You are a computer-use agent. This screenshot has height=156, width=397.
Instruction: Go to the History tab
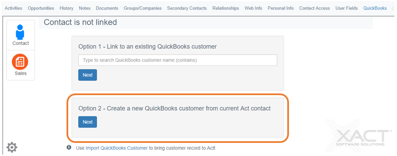pos(67,8)
